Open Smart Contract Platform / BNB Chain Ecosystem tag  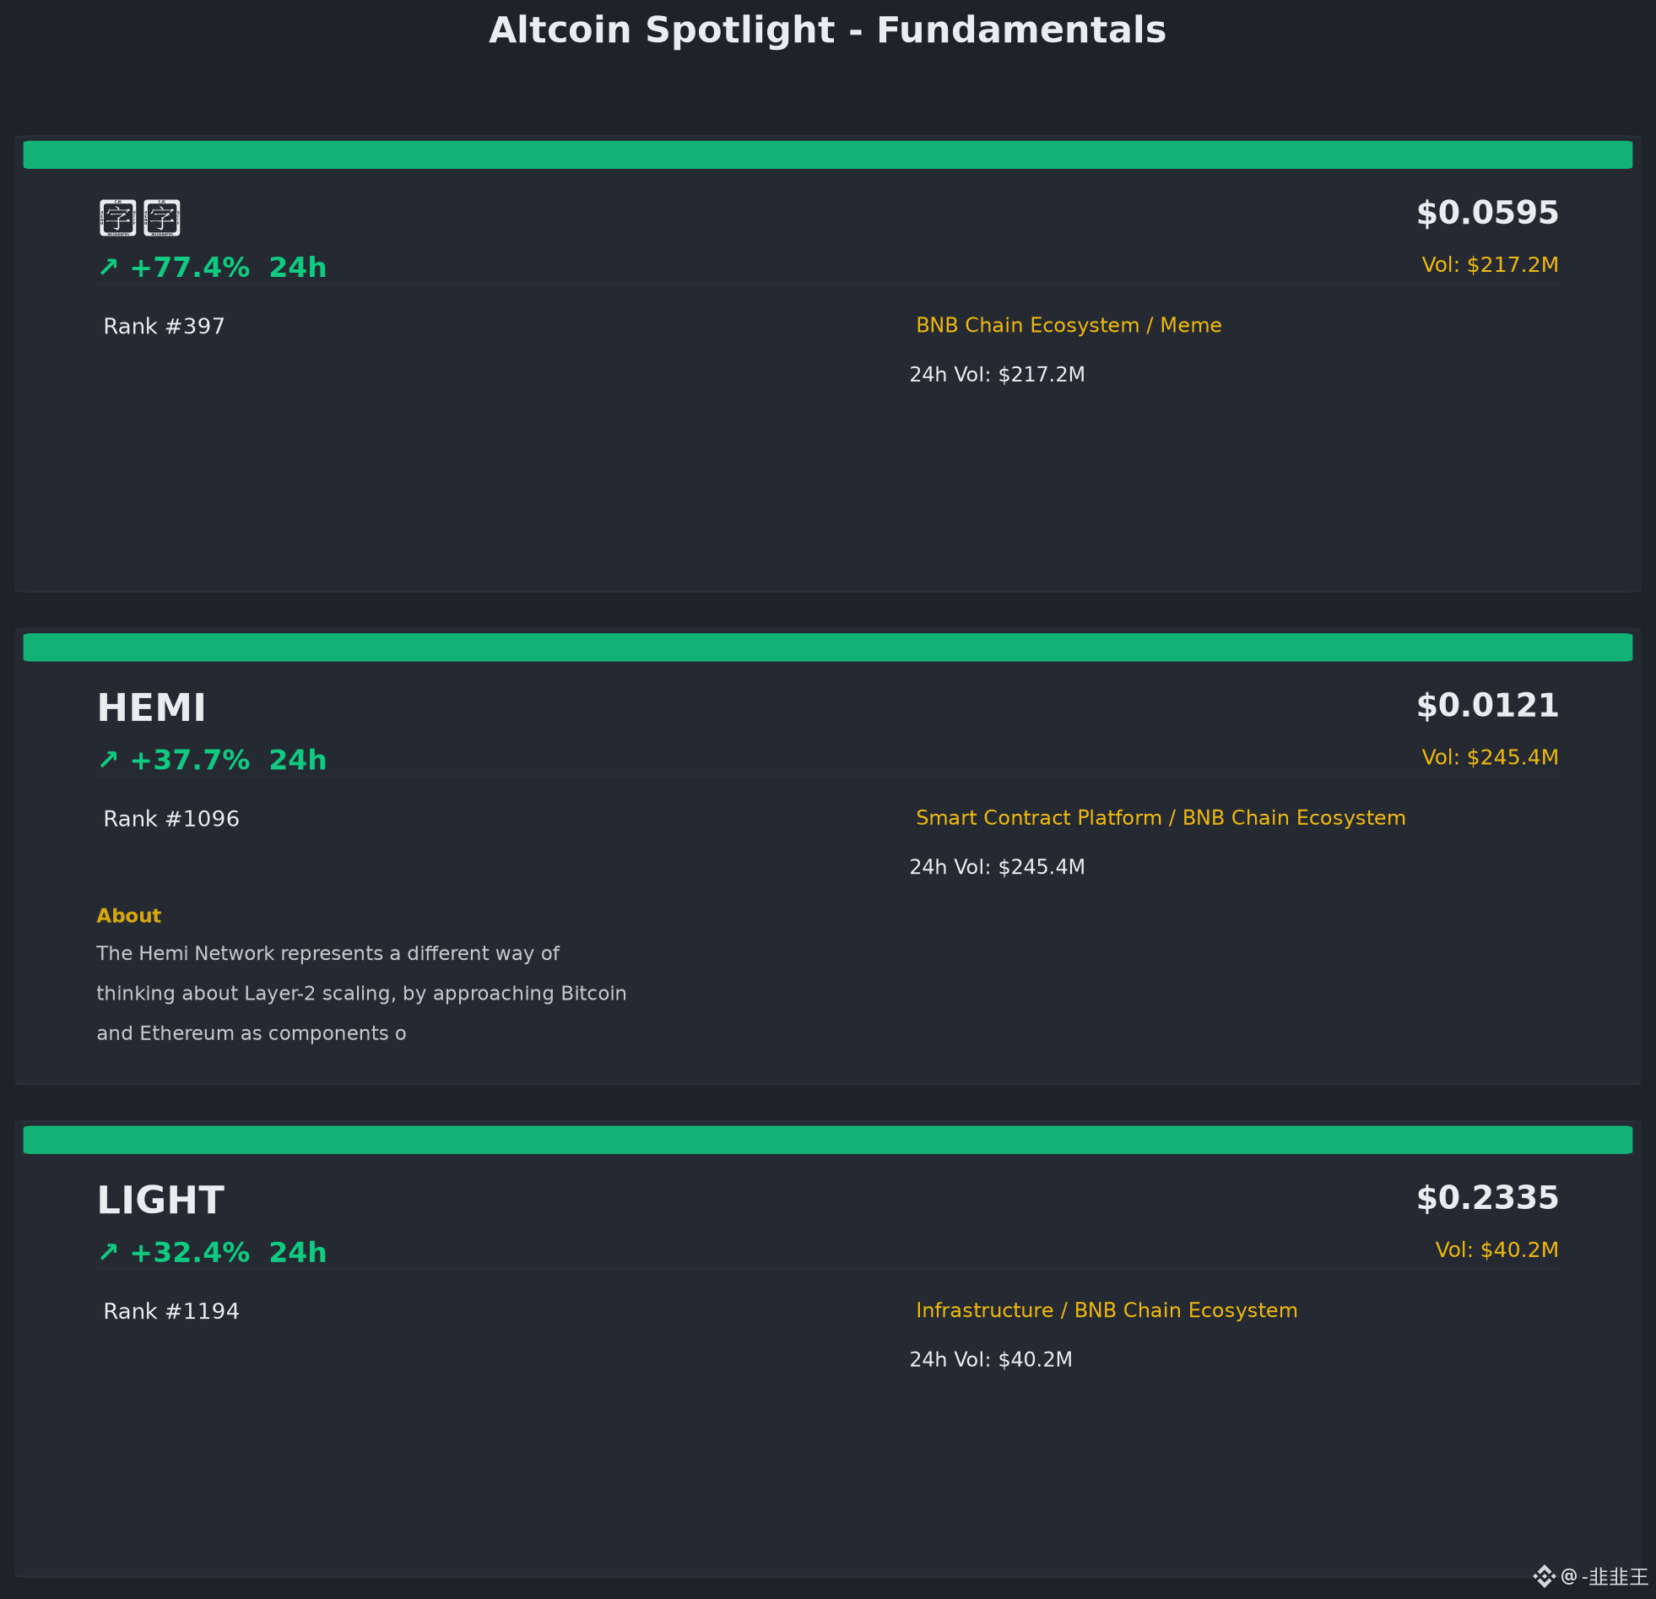[1161, 818]
